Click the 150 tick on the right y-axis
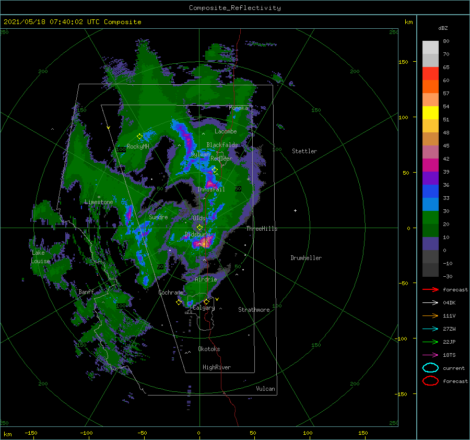 [x=403, y=62]
